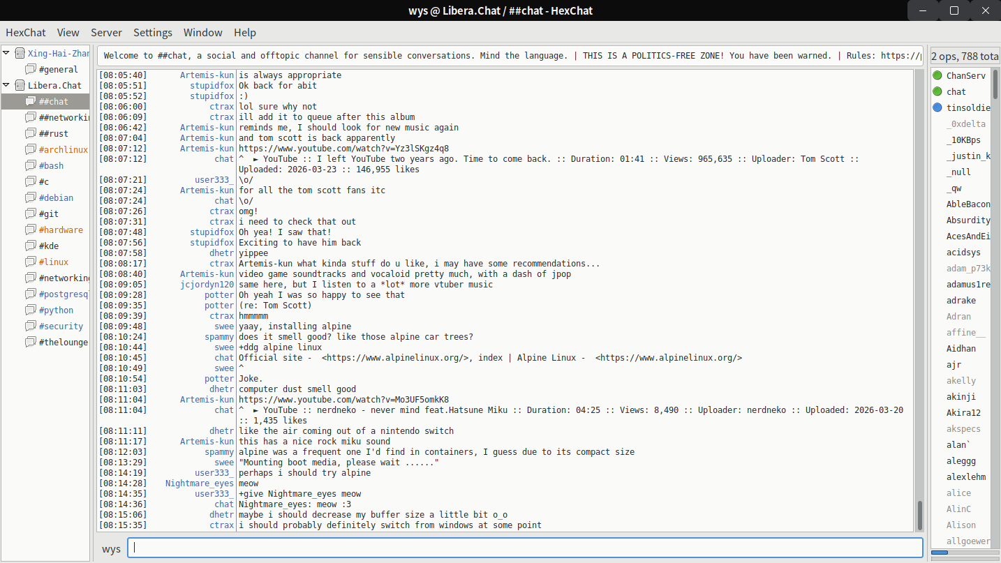
Task: Open the Tom Scott YouTube link
Action: 343,149
